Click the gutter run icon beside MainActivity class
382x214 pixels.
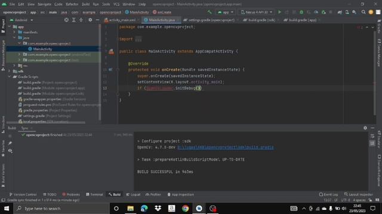click(111, 52)
